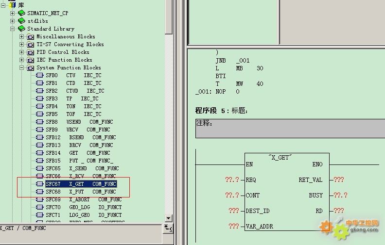The height and width of the screenshot is (245, 385).
Task: Click System Function Blocks folder icon
Action: coord(31,68)
